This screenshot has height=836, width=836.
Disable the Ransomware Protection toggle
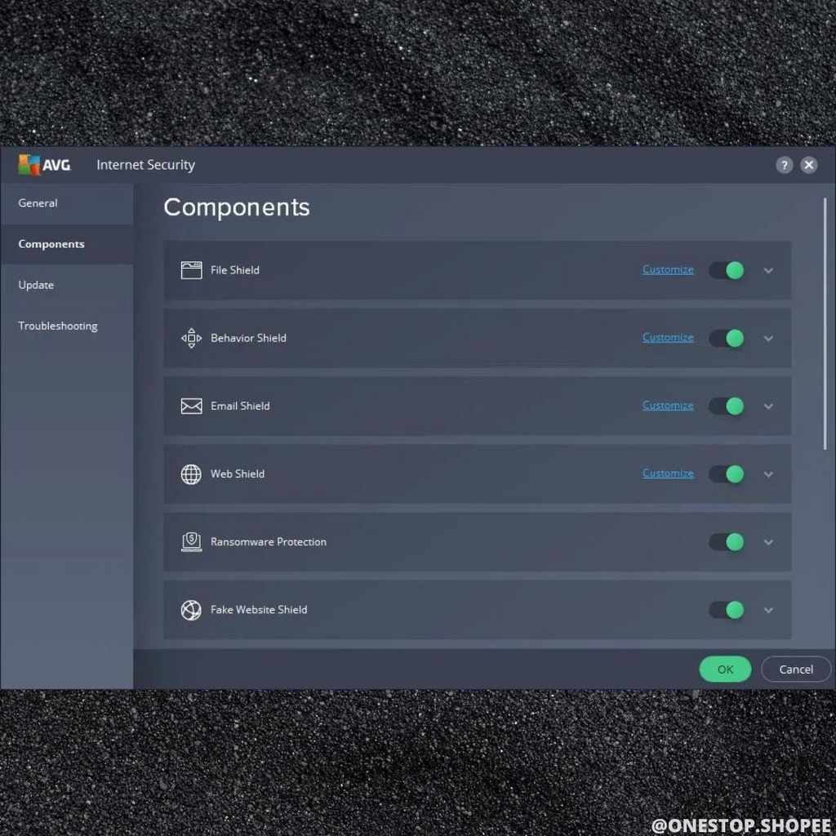(x=727, y=542)
